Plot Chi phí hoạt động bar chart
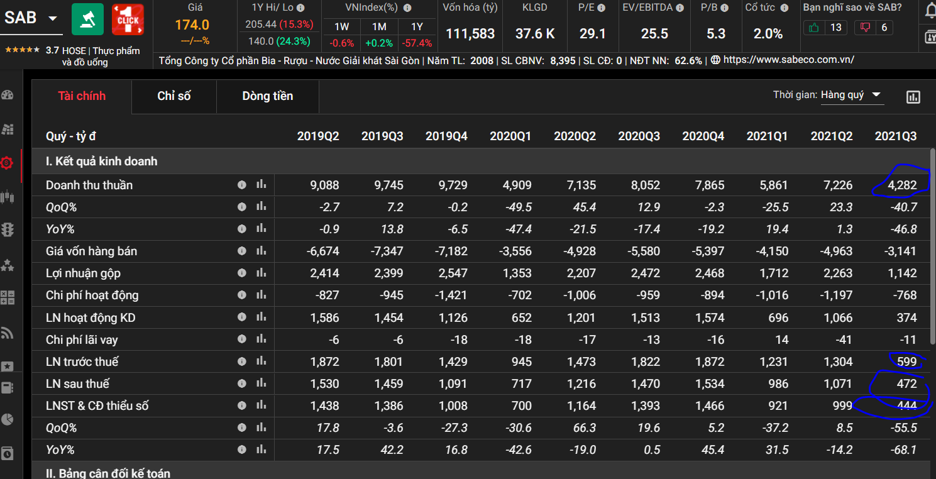The width and height of the screenshot is (936, 479). point(262,295)
